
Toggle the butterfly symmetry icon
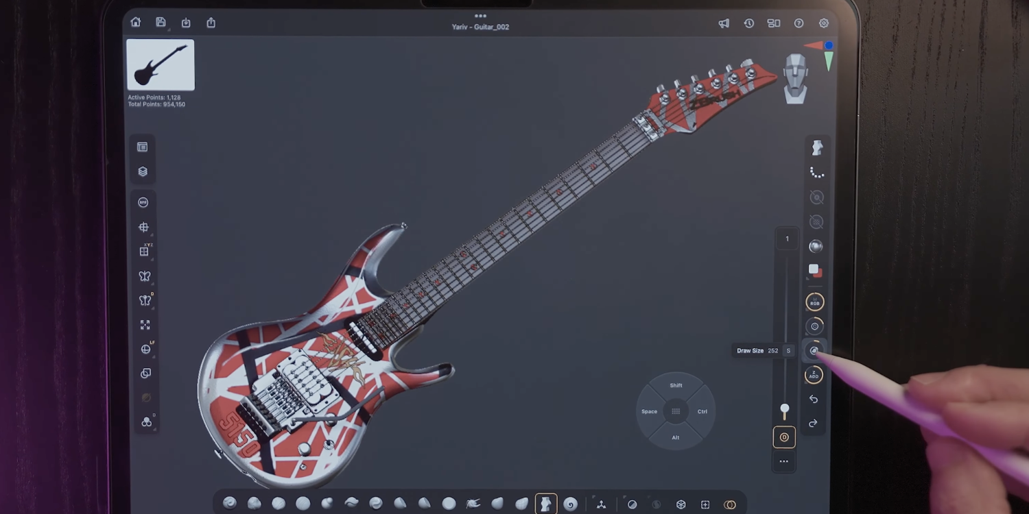144,276
